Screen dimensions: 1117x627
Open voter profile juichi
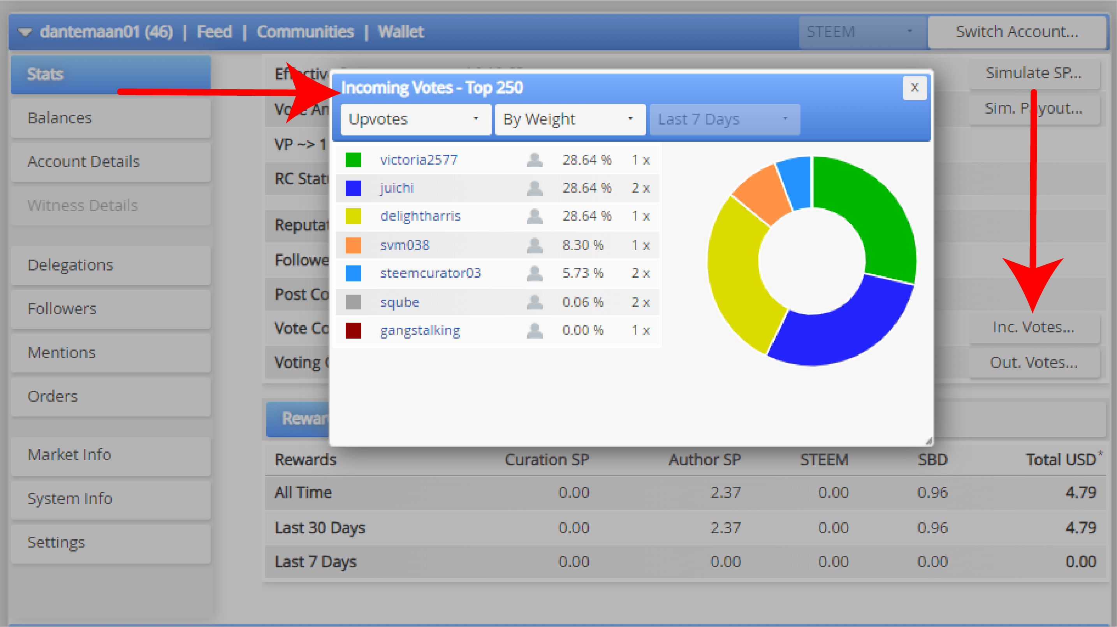click(x=397, y=188)
